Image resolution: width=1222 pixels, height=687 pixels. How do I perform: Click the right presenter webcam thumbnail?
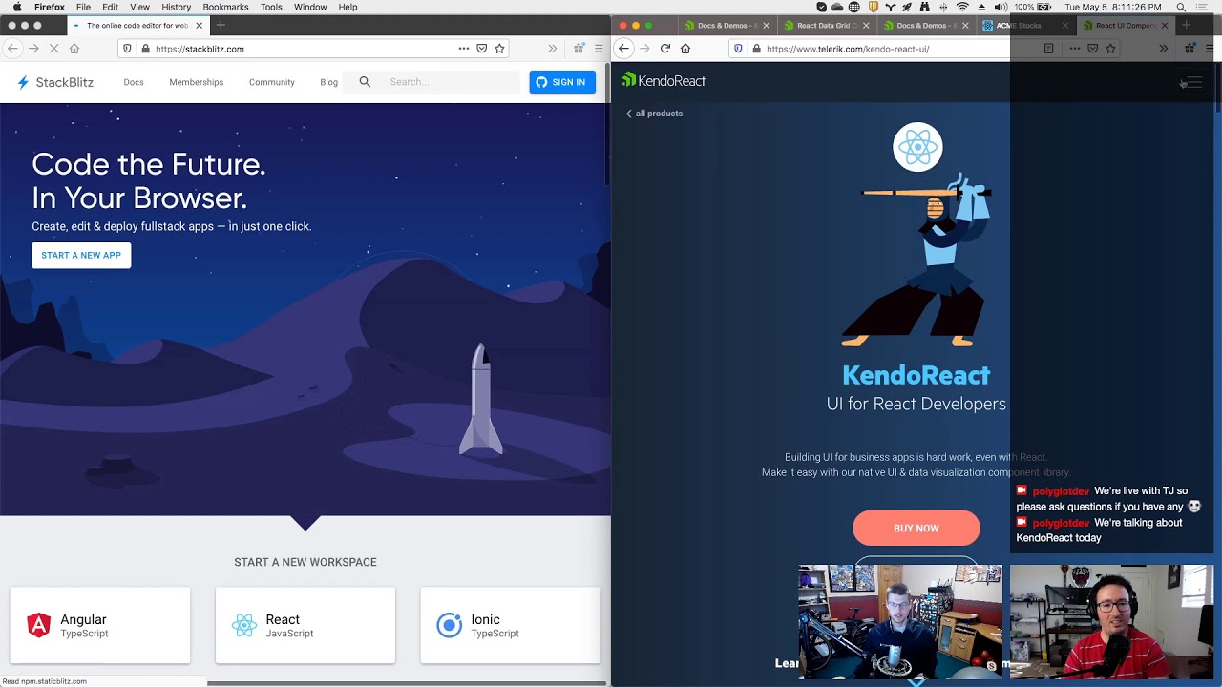(1111, 621)
